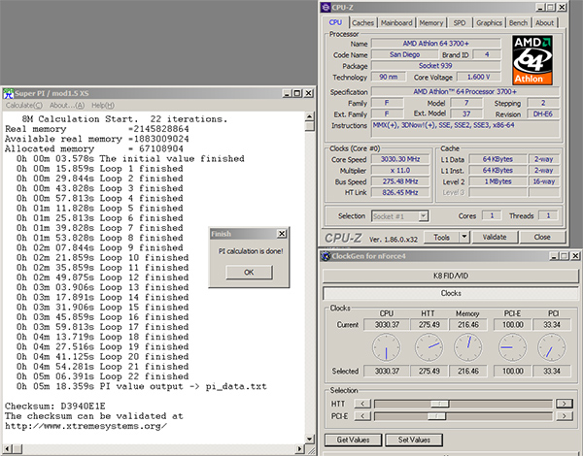Viewport: 583px width, 456px height.
Task: Click Set Values in ClockGen
Action: pos(414,440)
